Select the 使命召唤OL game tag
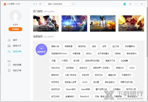This screenshot has height=102, width=148. 132,53
